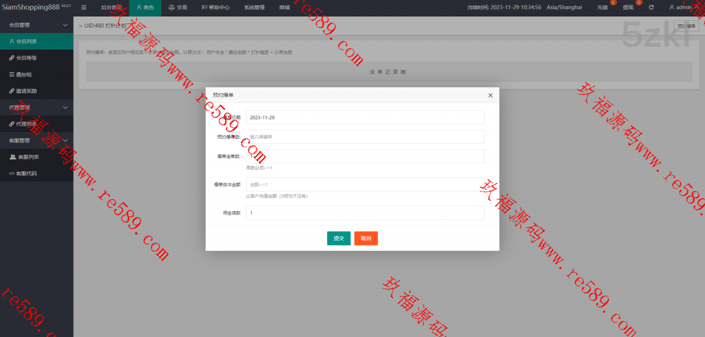Screen dimensions: 705x337
Task: Open 客服代码 in the sidebar
Action: (x=36, y=173)
